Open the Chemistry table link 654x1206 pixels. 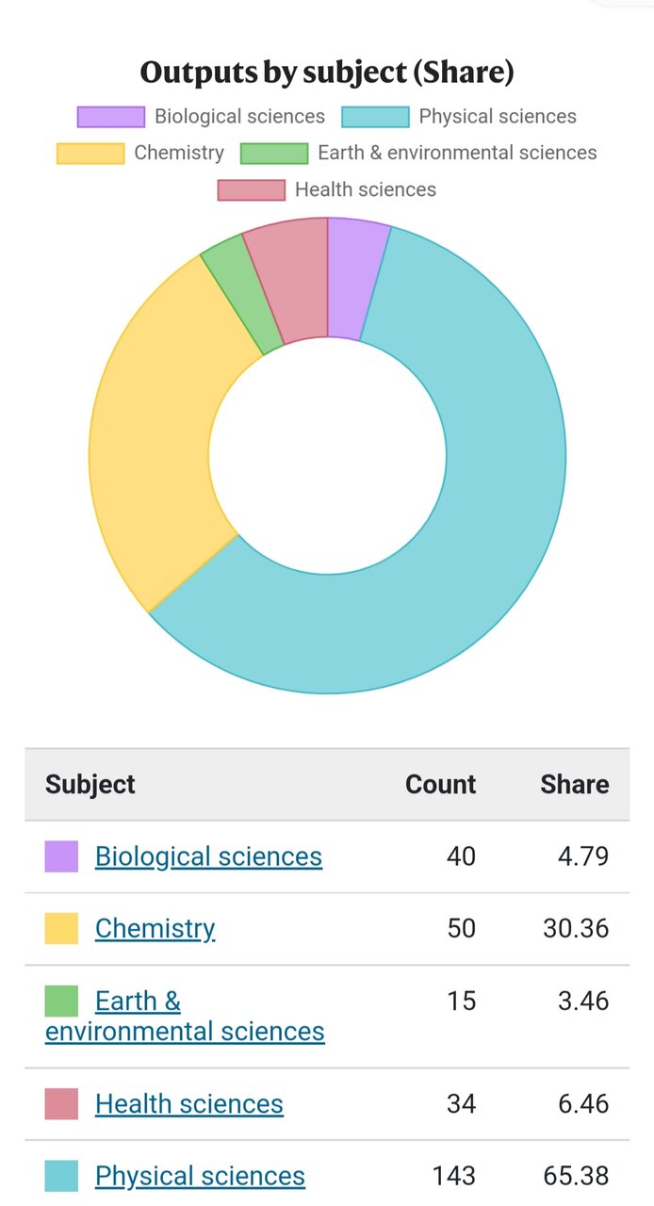click(155, 928)
